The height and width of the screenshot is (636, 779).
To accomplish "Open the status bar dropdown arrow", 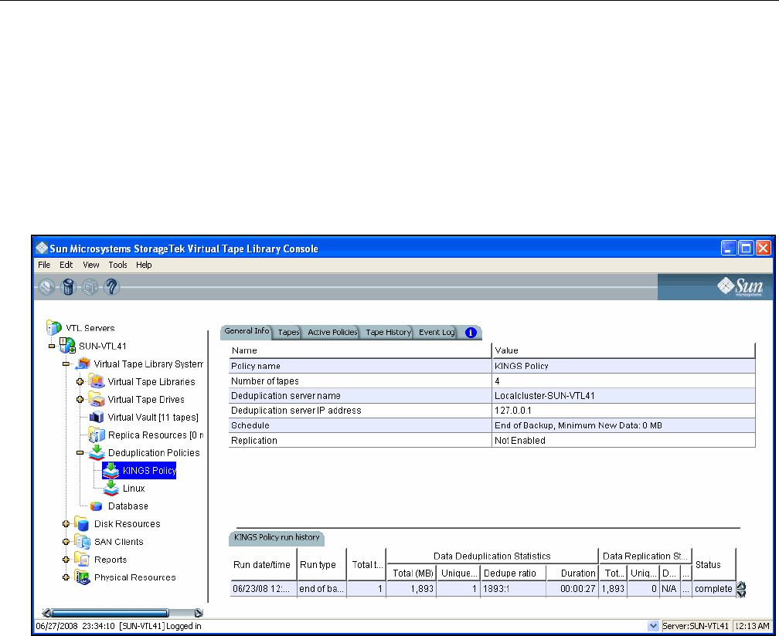I will click(653, 625).
